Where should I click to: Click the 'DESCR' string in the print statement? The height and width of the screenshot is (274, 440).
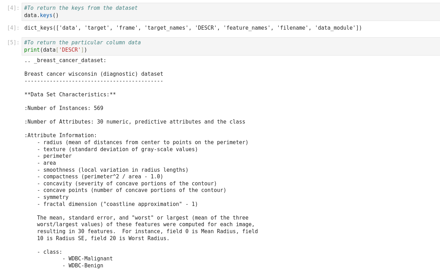tap(70, 50)
